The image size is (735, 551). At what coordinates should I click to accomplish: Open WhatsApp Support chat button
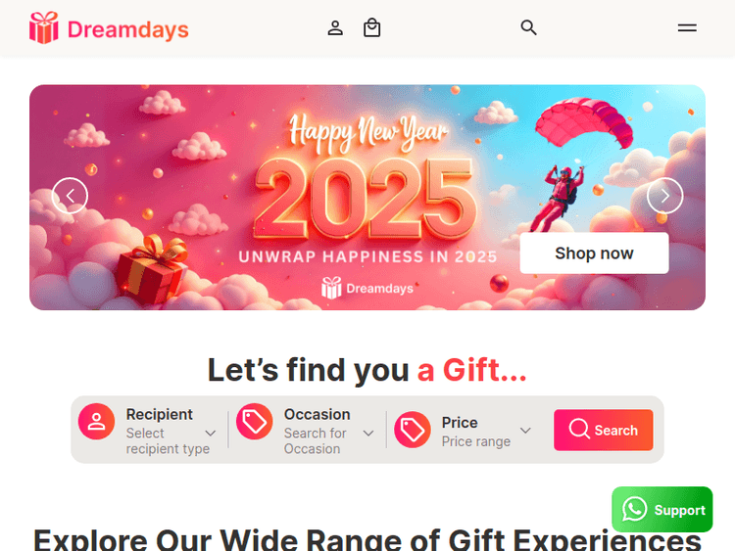[x=661, y=509]
